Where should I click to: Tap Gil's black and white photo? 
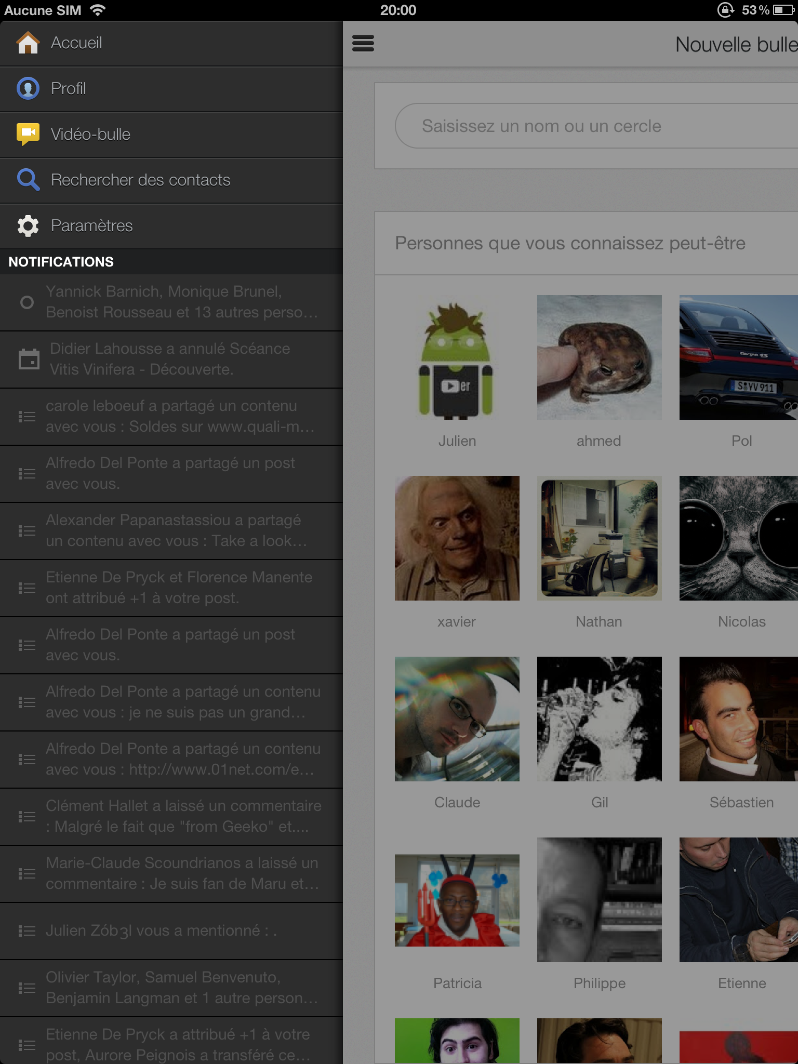(600, 719)
